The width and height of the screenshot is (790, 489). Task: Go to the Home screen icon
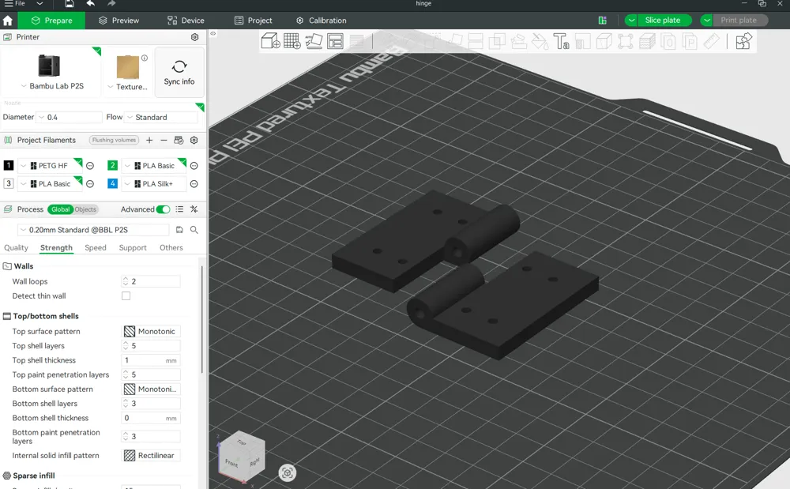pyautogui.click(x=8, y=21)
